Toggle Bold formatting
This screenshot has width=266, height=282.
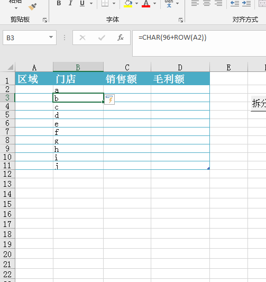pyautogui.click(x=59, y=3)
